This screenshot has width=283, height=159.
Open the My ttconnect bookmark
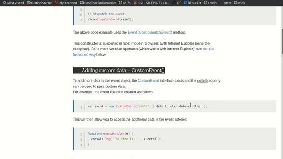pos(66,3)
